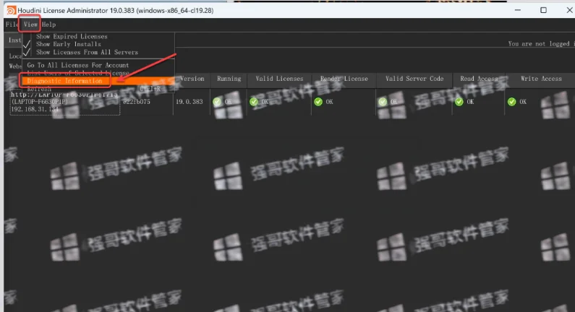Click the Version column header
The height and width of the screenshot is (312, 575).
[192, 79]
